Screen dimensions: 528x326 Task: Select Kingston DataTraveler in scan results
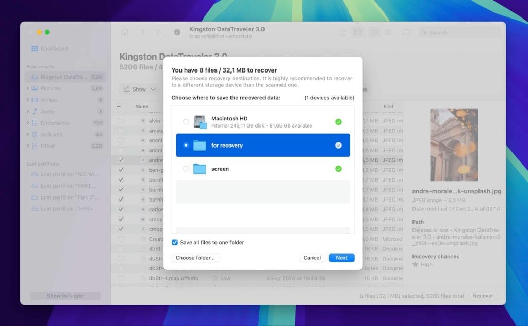64,77
